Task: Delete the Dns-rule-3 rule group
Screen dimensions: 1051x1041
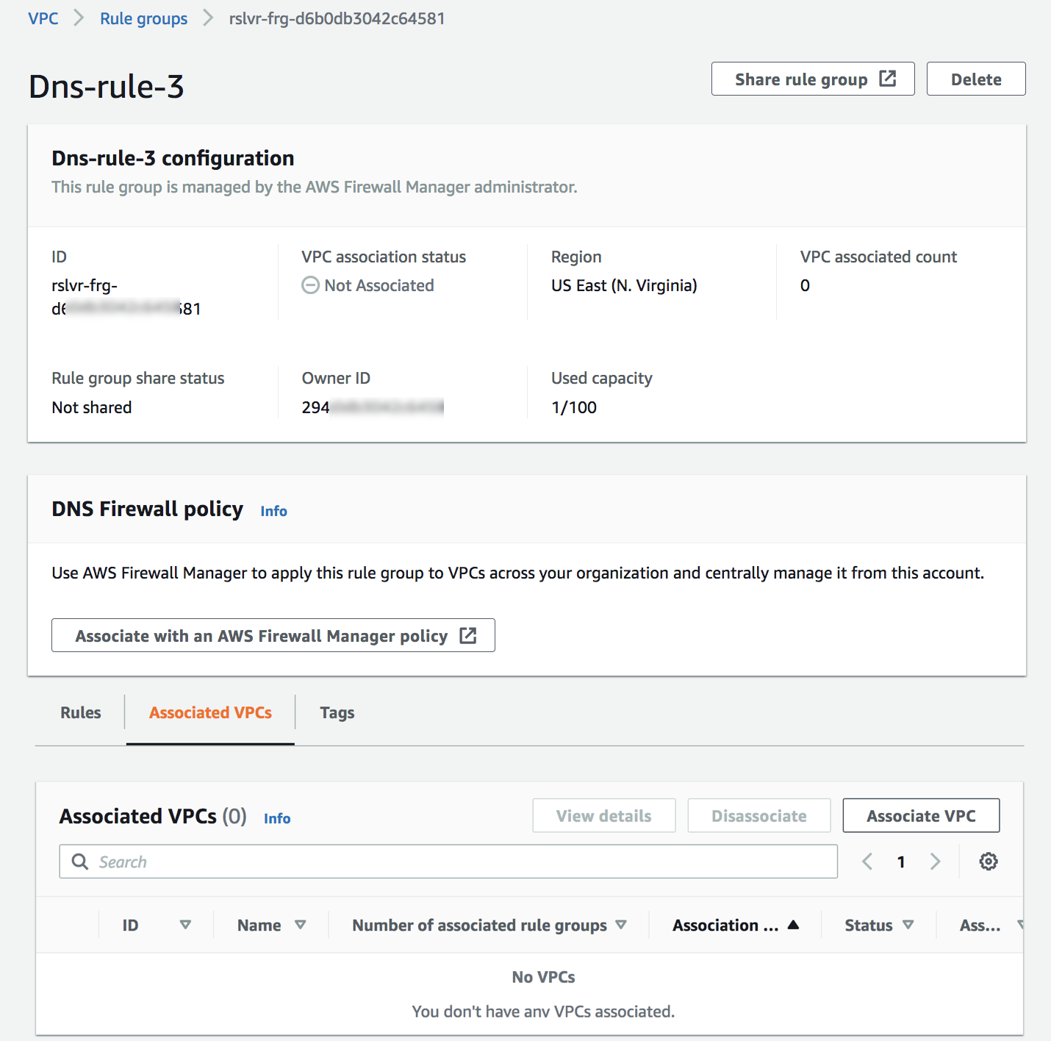Action: [976, 79]
